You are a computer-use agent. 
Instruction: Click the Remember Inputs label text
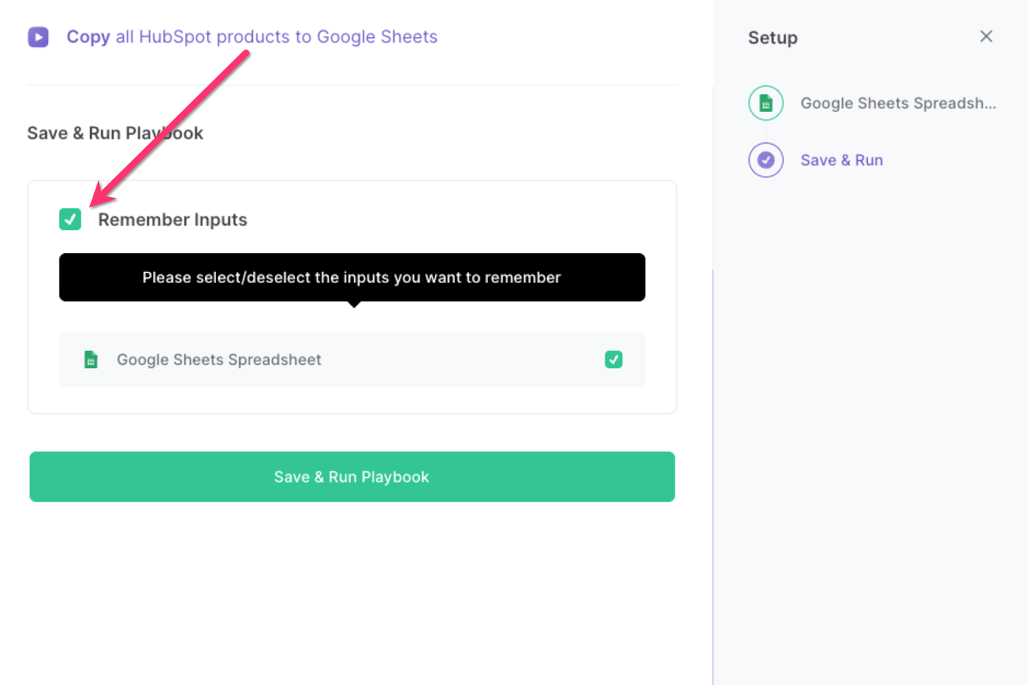point(172,219)
